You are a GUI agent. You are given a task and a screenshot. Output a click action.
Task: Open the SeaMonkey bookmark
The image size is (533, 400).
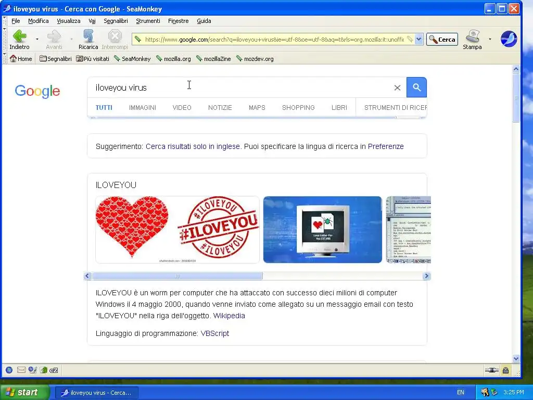click(132, 58)
